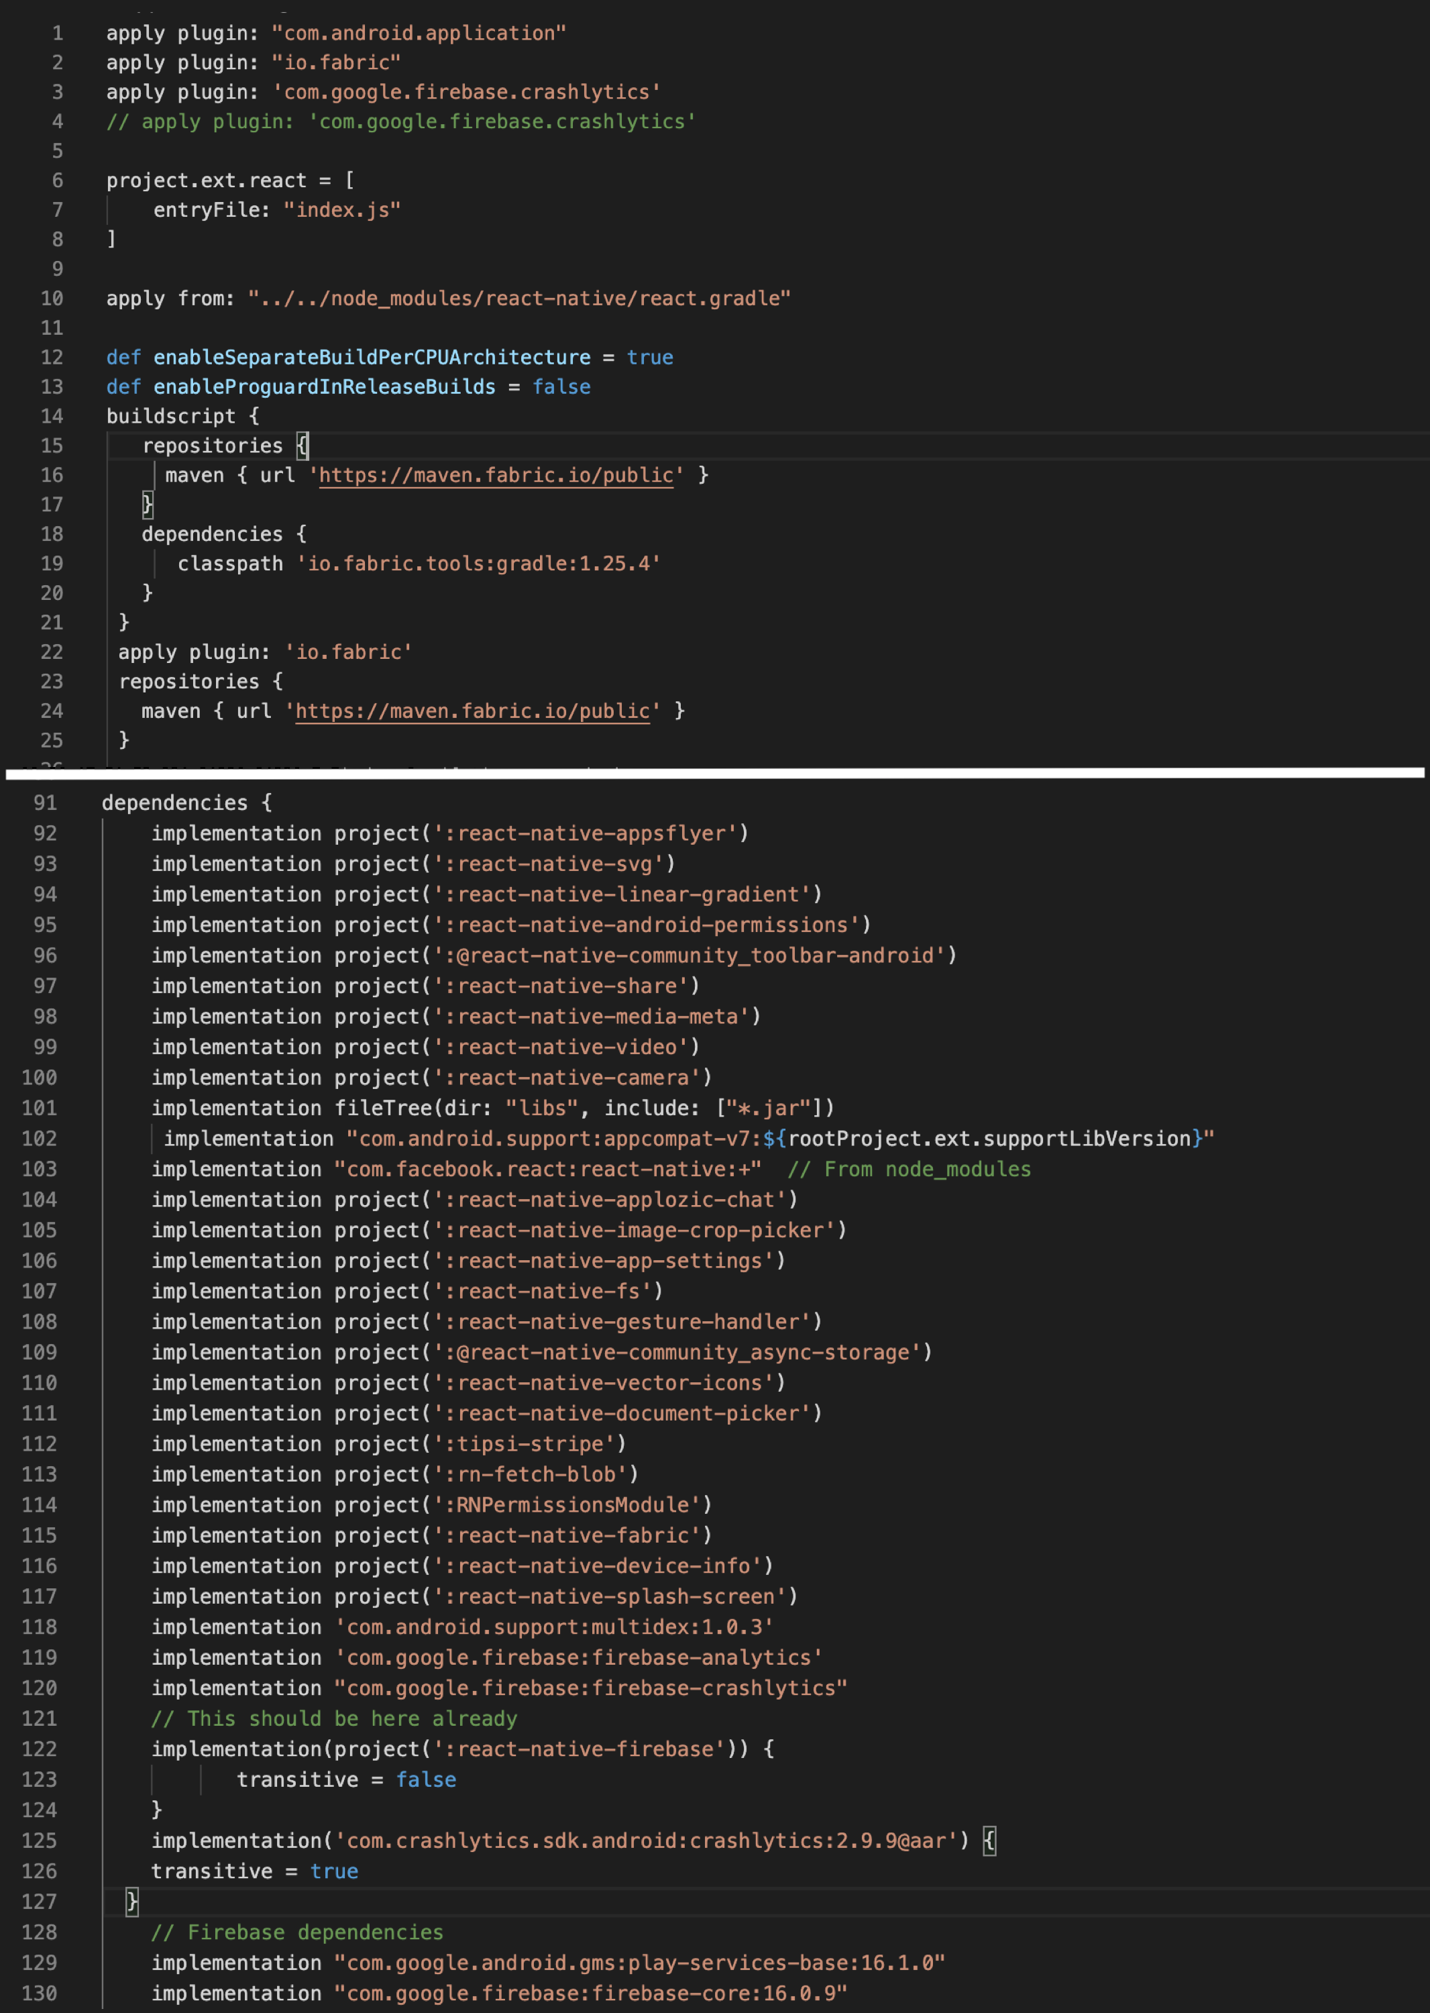The height and width of the screenshot is (2013, 1430).
Task: Click line number 14 beside buildscript
Action: (52, 416)
